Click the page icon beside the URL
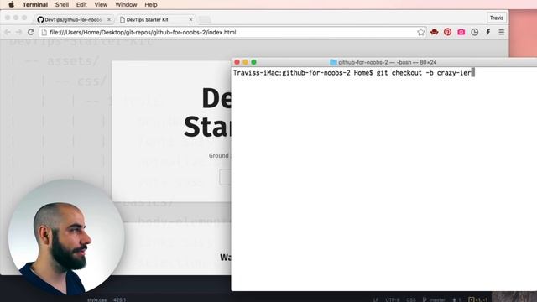The height and width of the screenshot is (302, 537). 44,32
